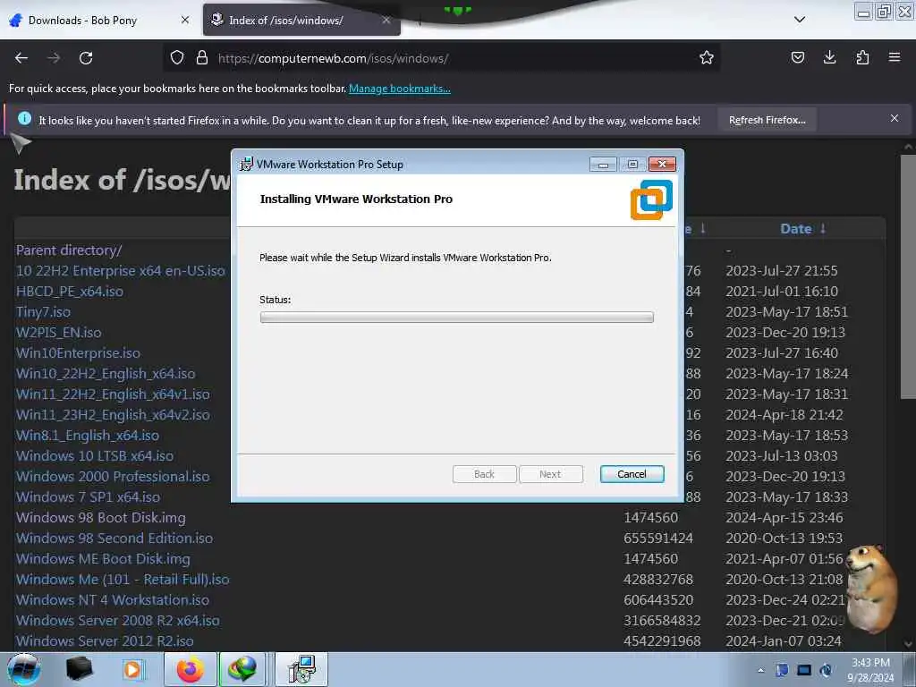This screenshot has height=687, width=916.
Task: Download Windows 98 Boot Disk.img
Action: (x=100, y=518)
